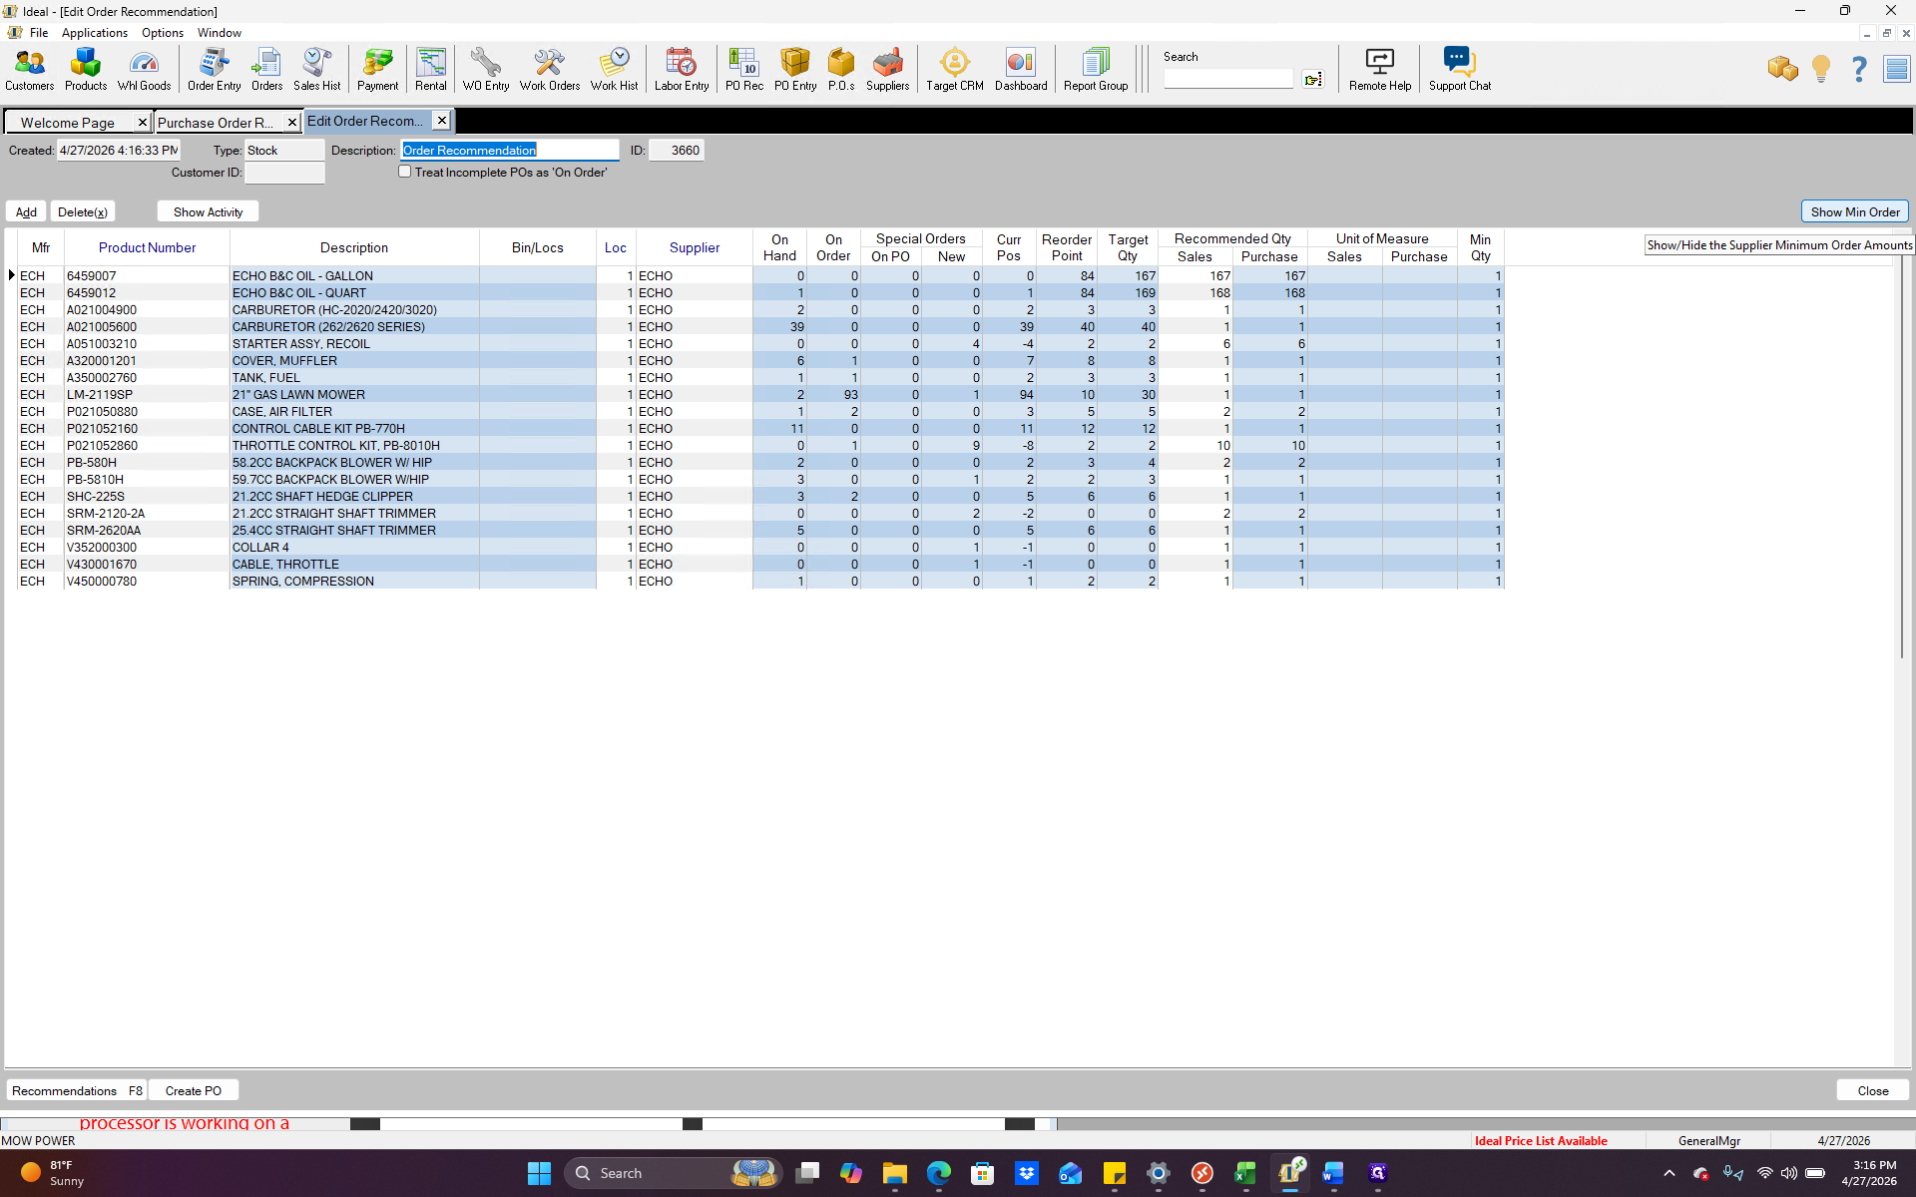Open the Orders toolbar icon
Image resolution: width=1916 pixels, height=1197 pixels.
click(266, 70)
